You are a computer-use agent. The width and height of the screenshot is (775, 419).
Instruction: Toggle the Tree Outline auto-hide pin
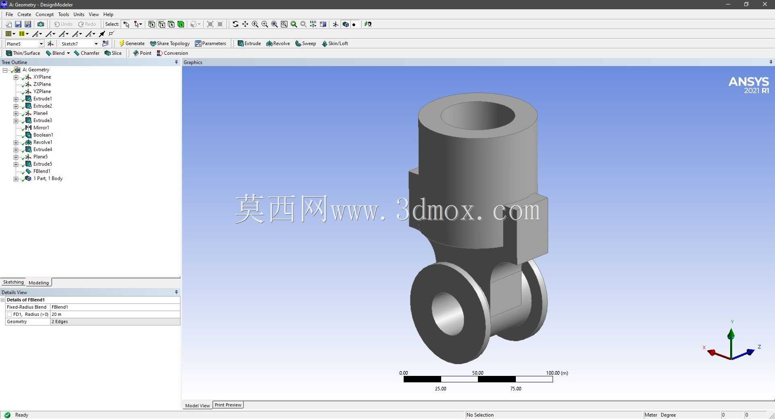point(176,62)
